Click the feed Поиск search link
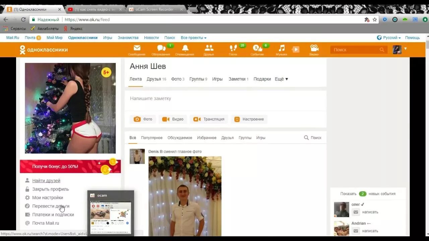The width and height of the screenshot is (429, 241). [x=312, y=138]
